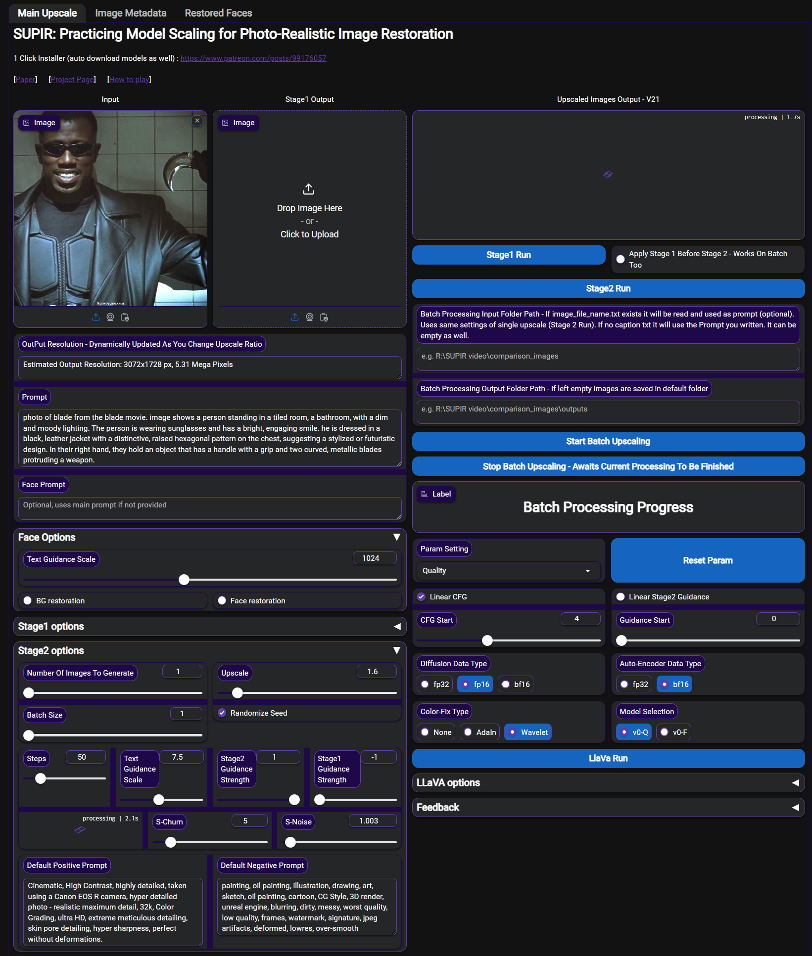Start Batch Upscaling
Viewport: 812px width, 956px height.
point(608,441)
